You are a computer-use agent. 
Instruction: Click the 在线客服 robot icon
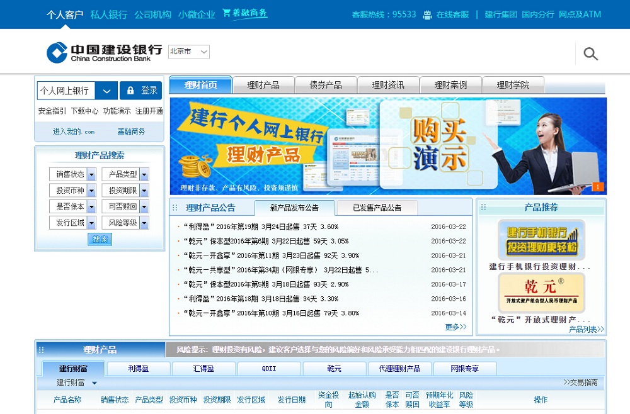(427, 15)
